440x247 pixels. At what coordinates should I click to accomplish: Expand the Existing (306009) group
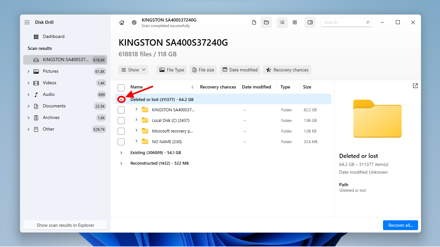click(x=121, y=153)
